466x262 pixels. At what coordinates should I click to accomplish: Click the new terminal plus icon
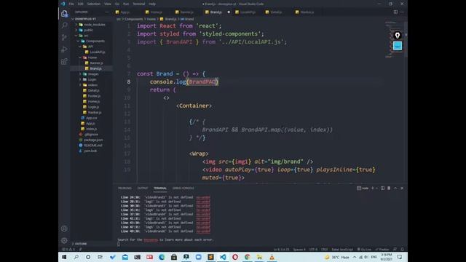click(x=372, y=188)
